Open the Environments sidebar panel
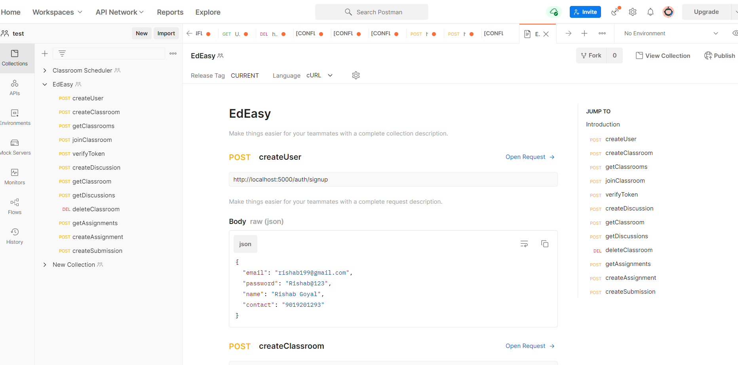 click(x=15, y=117)
